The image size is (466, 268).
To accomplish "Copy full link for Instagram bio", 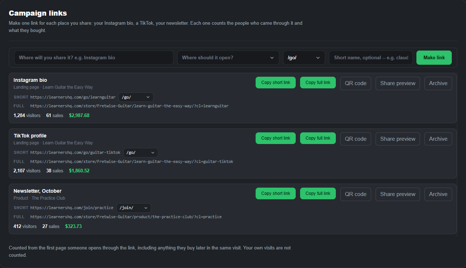I will pos(318,83).
